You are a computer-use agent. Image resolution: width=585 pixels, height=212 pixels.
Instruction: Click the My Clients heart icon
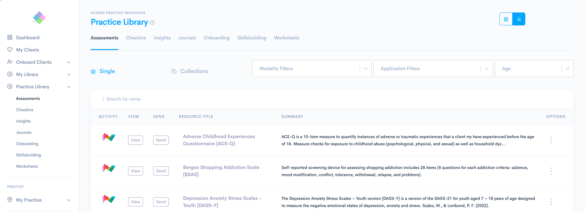click(x=10, y=50)
